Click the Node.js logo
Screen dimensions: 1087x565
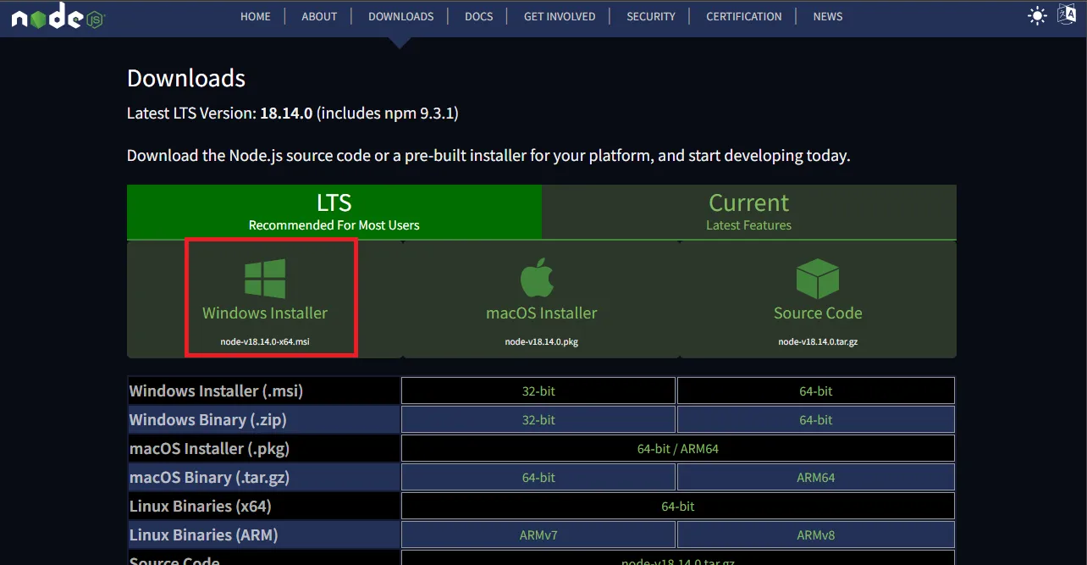(57, 17)
